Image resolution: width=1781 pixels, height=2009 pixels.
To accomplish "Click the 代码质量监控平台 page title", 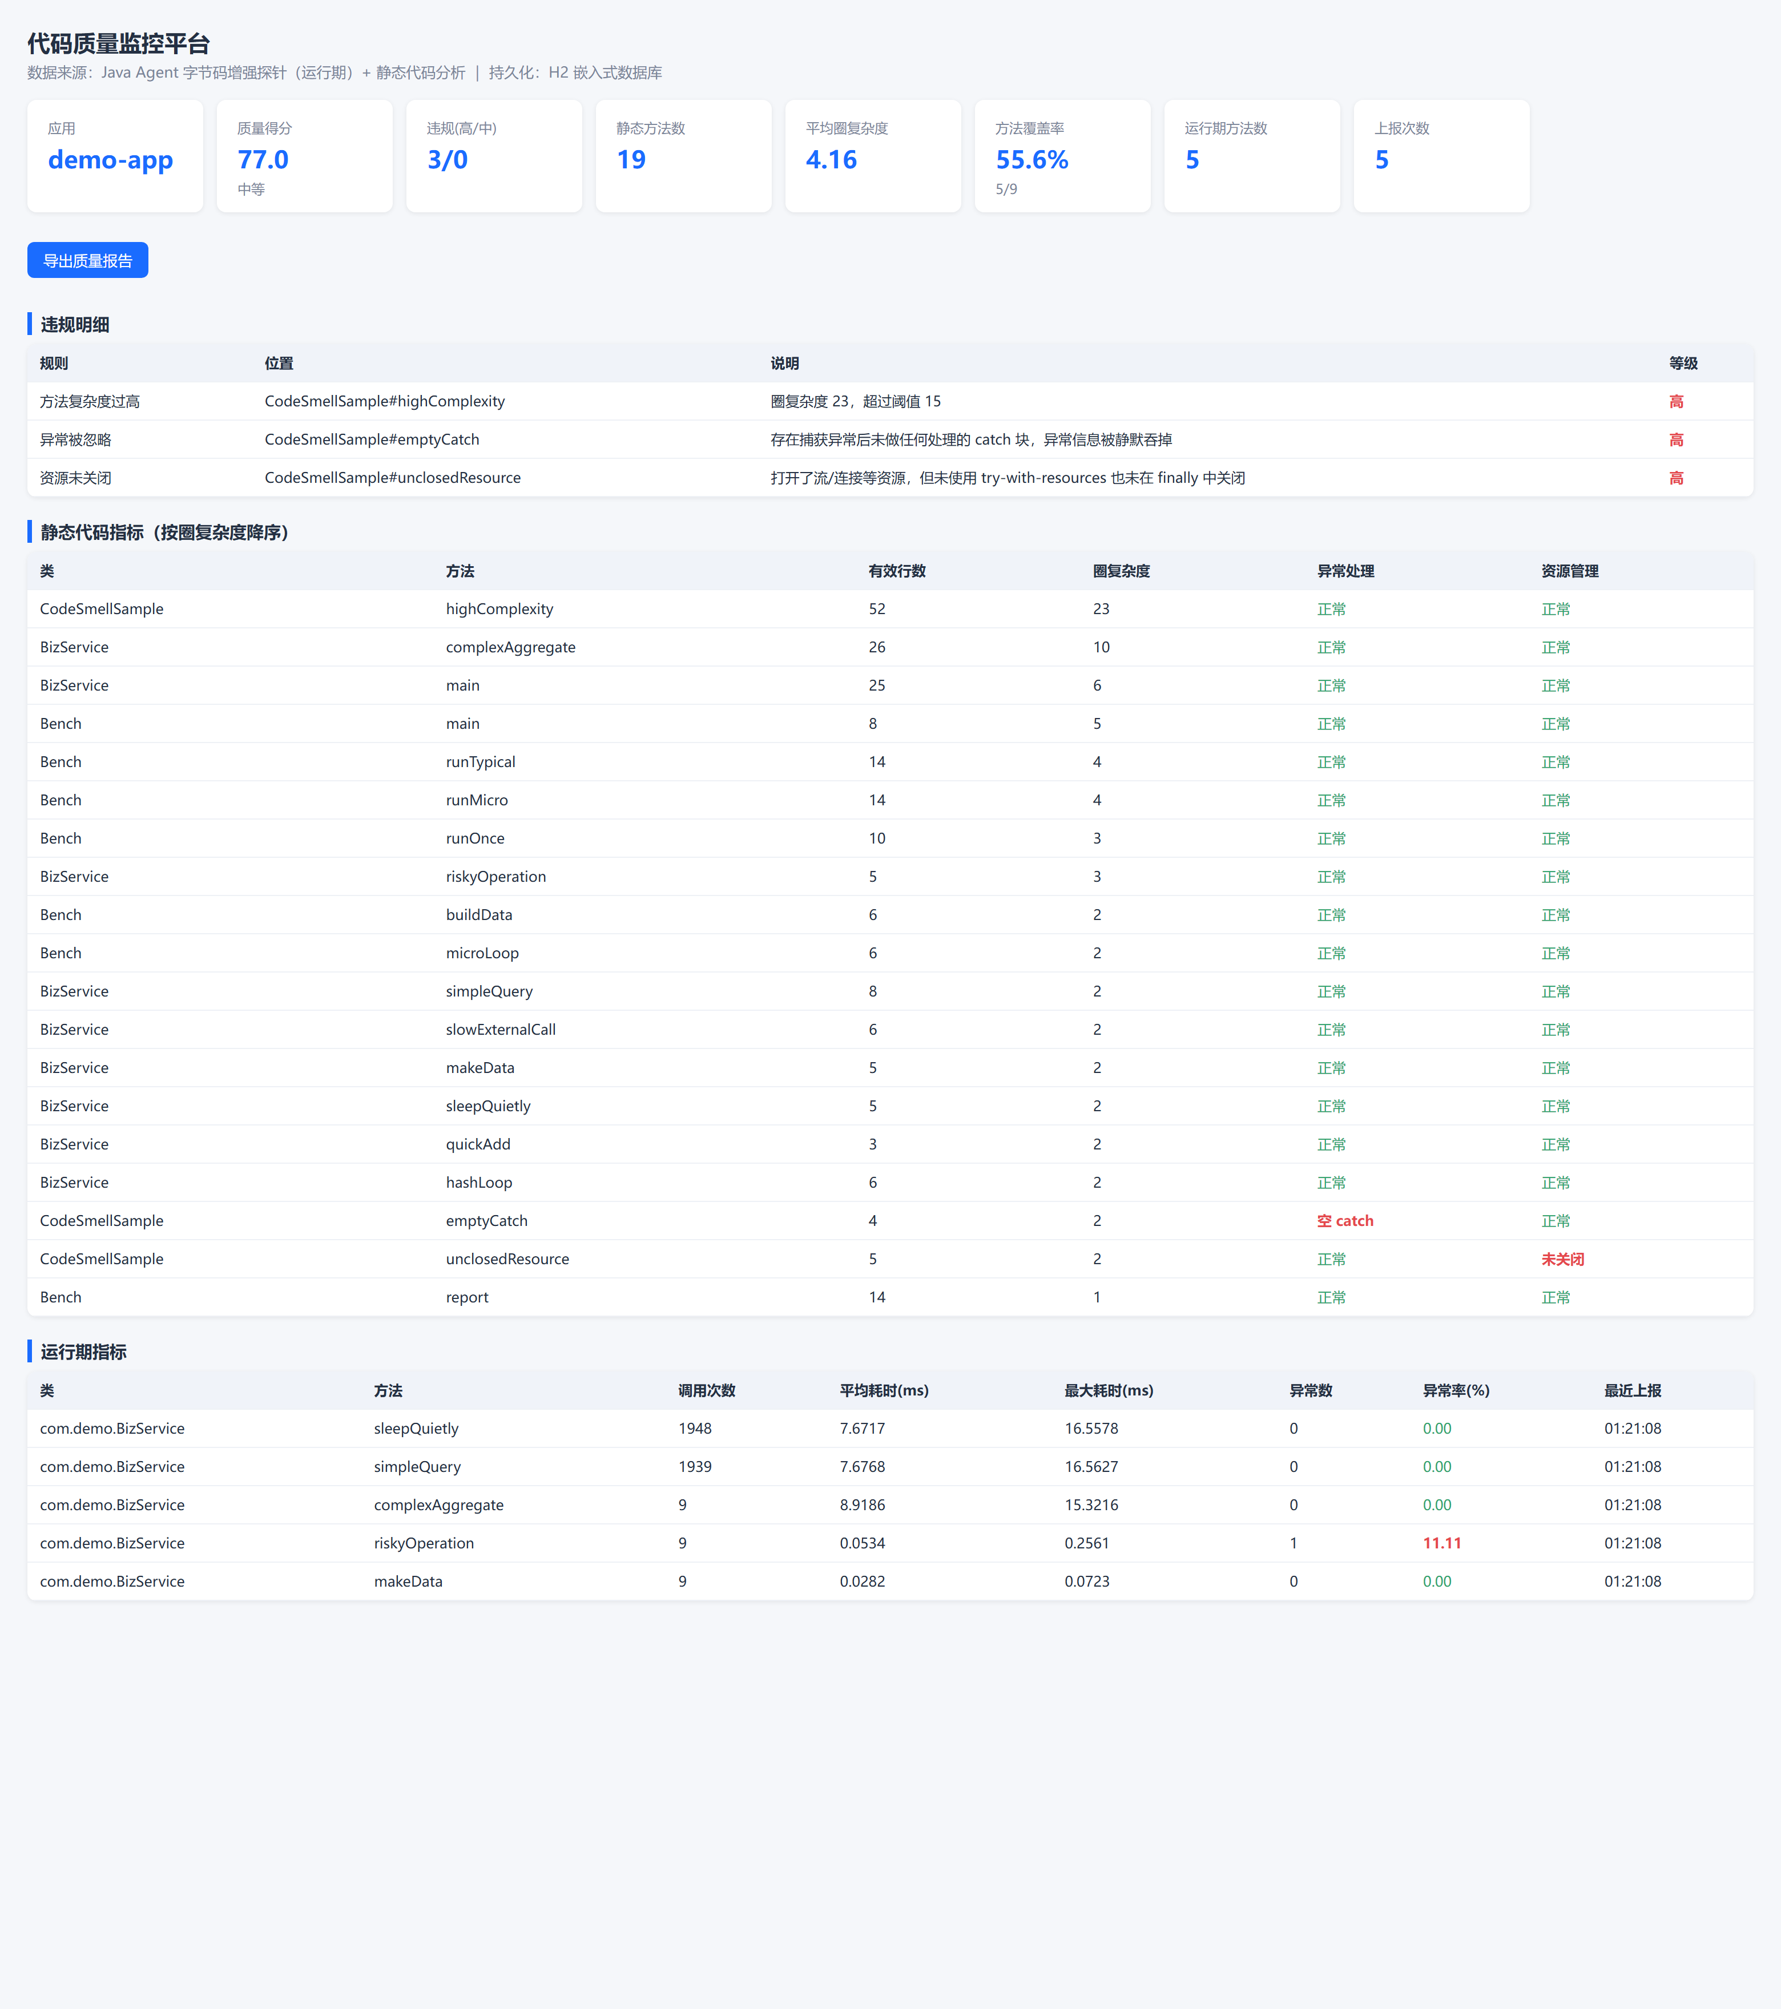I will (118, 43).
